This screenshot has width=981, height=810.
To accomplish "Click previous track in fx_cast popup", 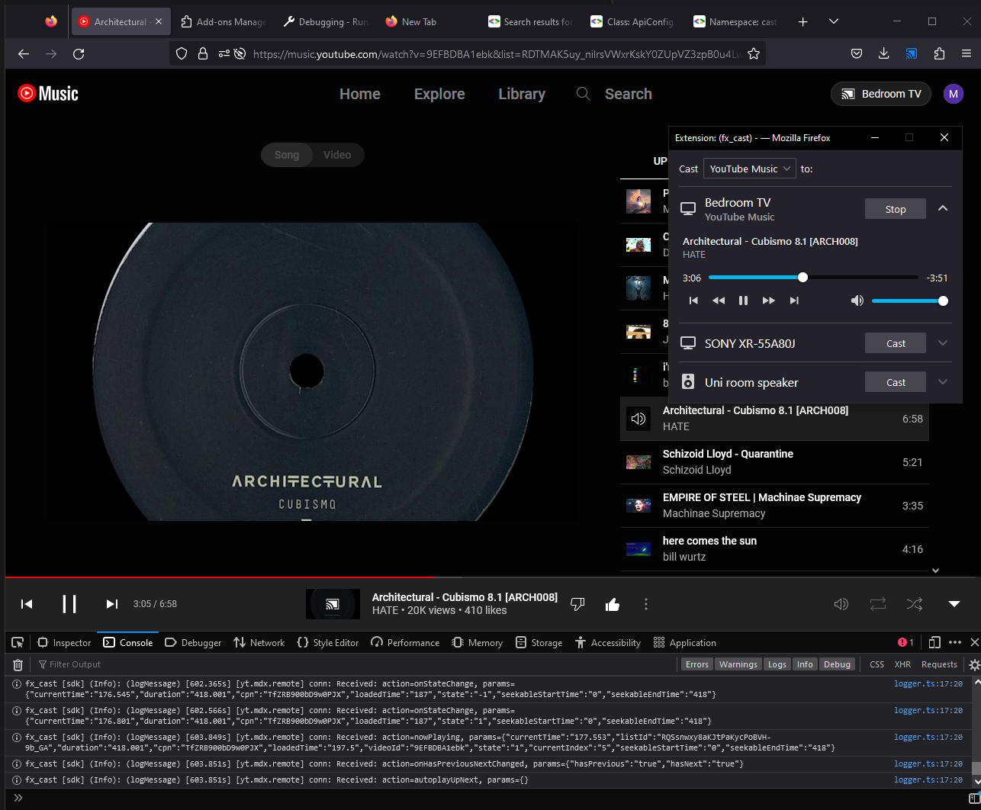I will pos(693,301).
